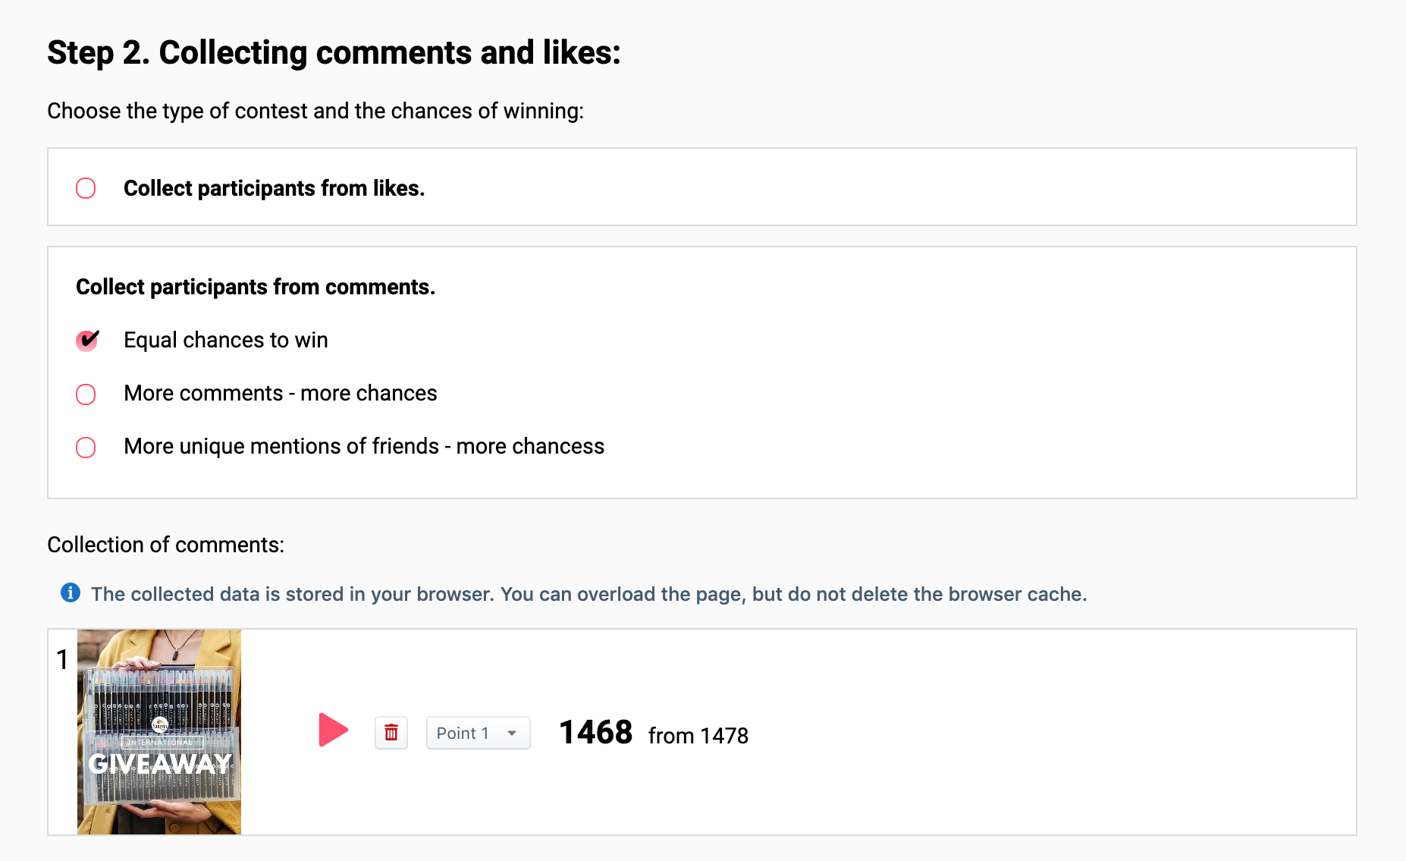Click the Collect participants from comments heading
The height and width of the screenshot is (861, 1406).
coord(256,287)
